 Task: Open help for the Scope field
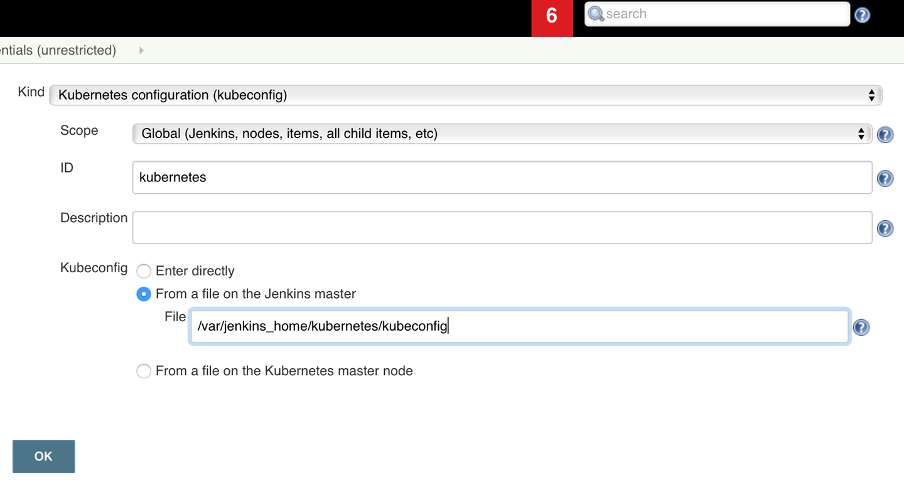click(885, 134)
